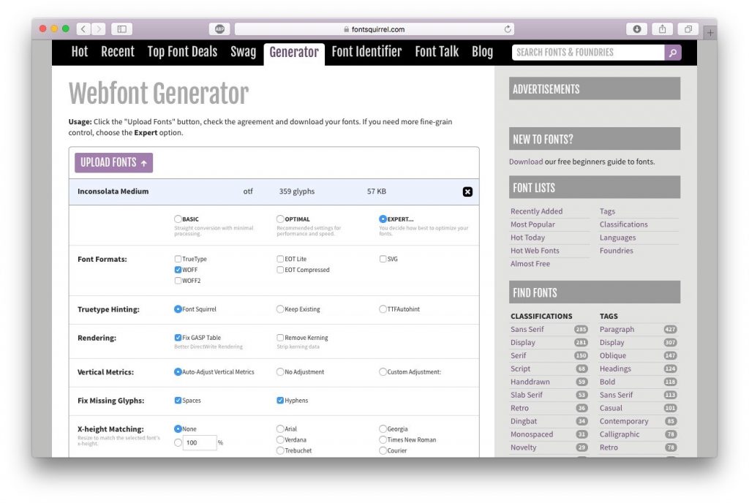The width and height of the screenshot is (749, 503).
Task: Browse the Paragraph tag
Action: point(617,329)
